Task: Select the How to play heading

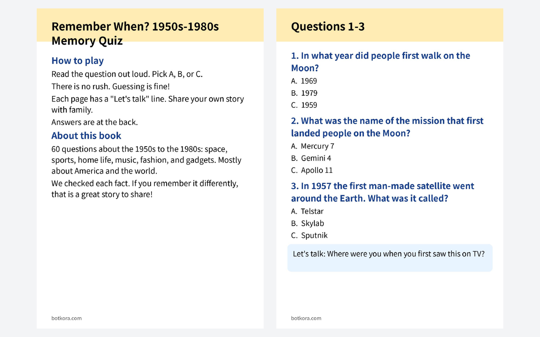Action: click(x=78, y=61)
